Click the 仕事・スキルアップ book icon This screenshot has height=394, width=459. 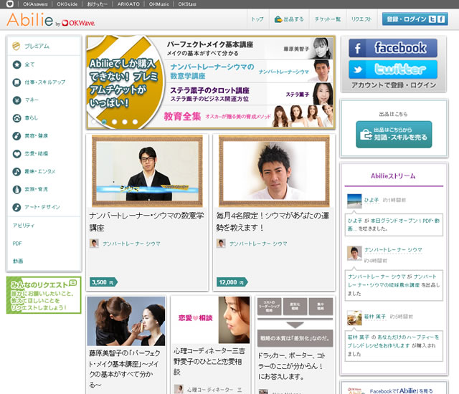click(16, 82)
